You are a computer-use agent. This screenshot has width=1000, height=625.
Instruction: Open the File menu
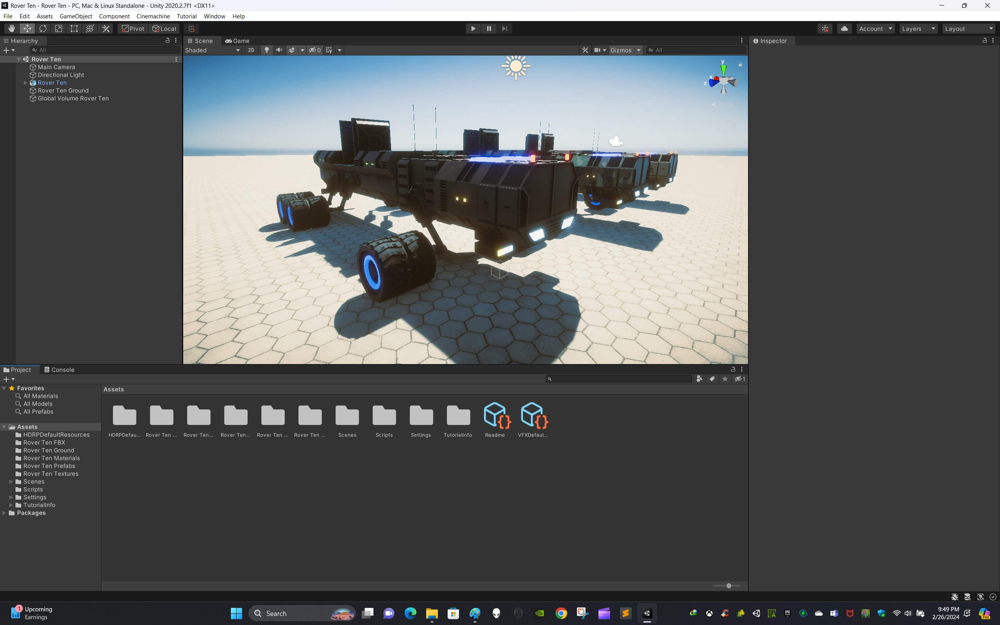pos(8,16)
